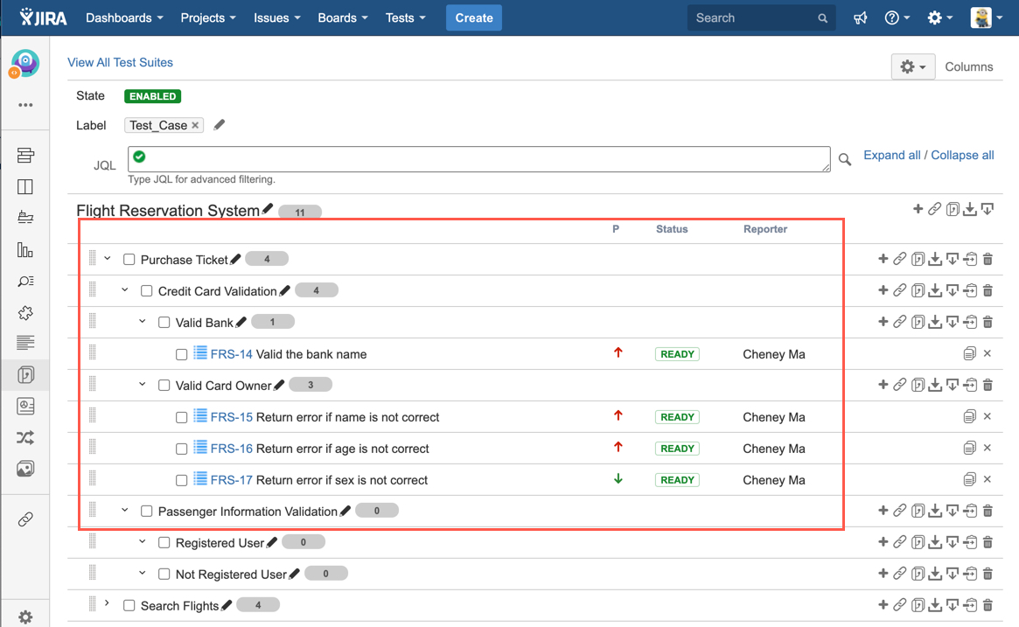Open the Tests menu
The image size is (1019, 627).
(405, 18)
